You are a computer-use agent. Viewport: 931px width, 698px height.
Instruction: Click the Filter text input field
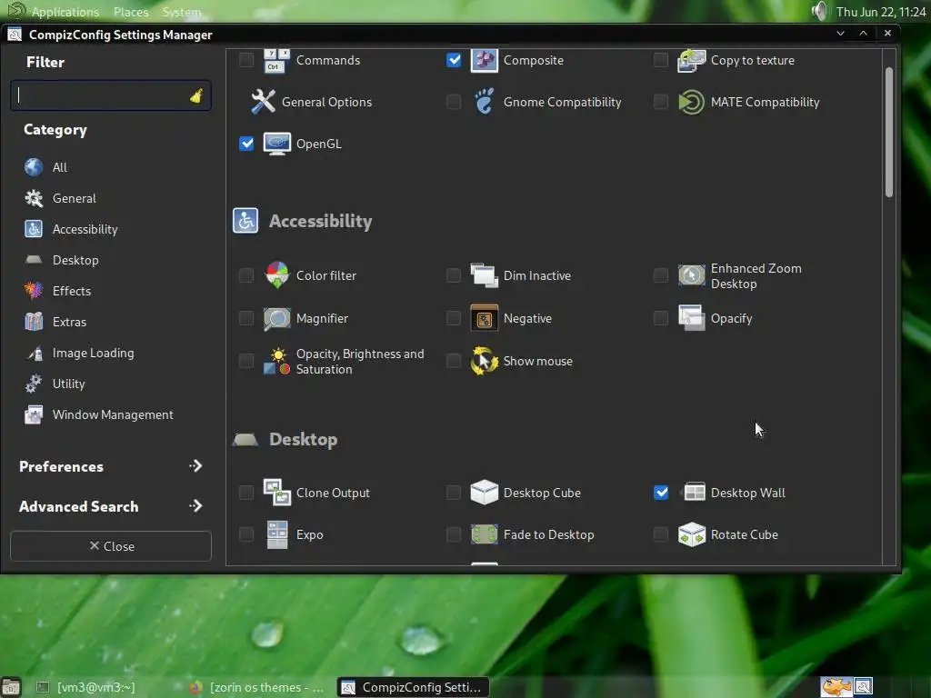(111, 95)
